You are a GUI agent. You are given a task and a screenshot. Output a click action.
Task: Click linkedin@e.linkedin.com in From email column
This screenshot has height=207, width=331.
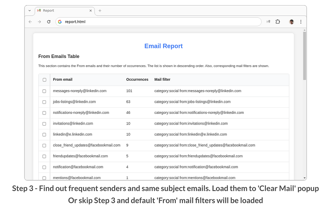click(x=72, y=134)
